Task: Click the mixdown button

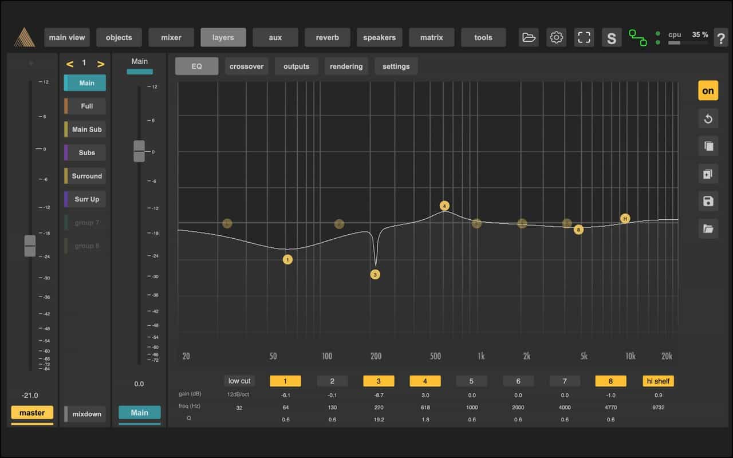Action: [86, 414]
